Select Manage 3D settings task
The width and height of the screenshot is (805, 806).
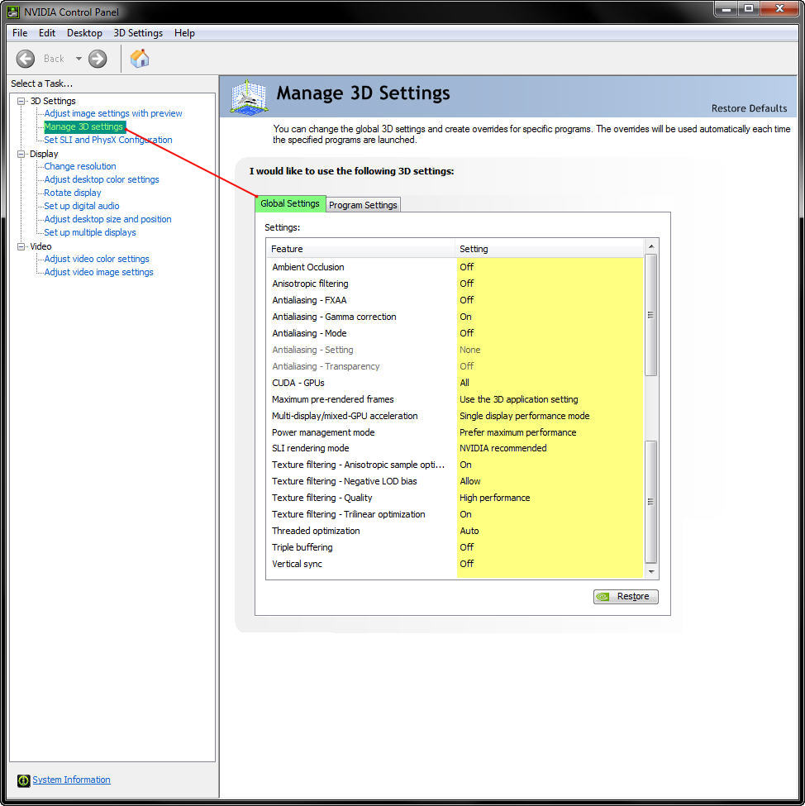click(83, 126)
